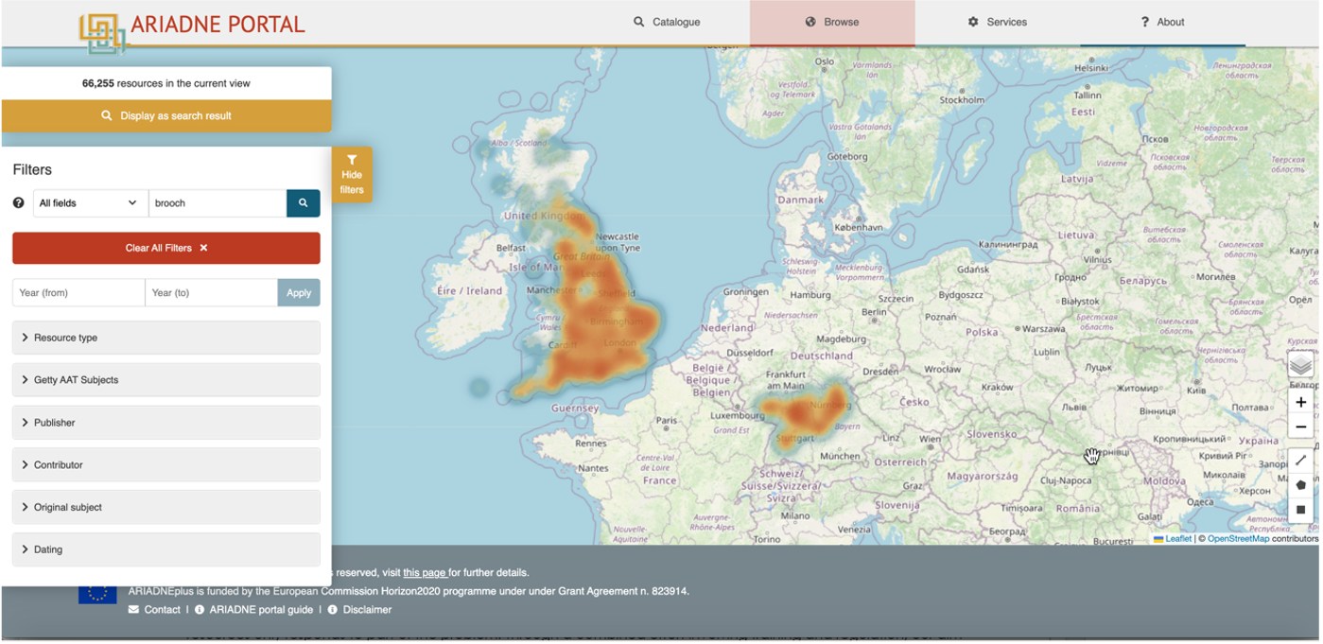Viewport: 1323px width, 644px height.
Task: Open the Catalogue menu item
Action: point(667,22)
